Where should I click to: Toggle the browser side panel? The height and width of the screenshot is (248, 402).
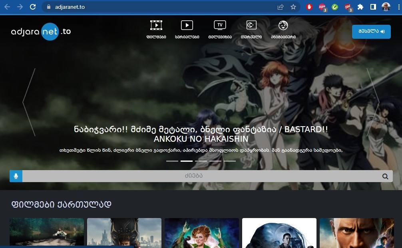click(x=373, y=7)
